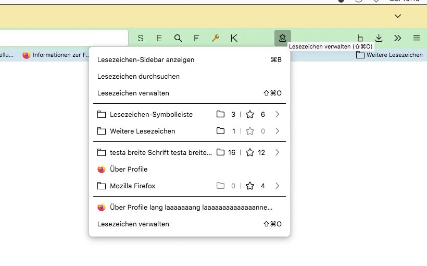Click the URL address input field
The height and width of the screenshot is (266, 427).
coord(62,38)
